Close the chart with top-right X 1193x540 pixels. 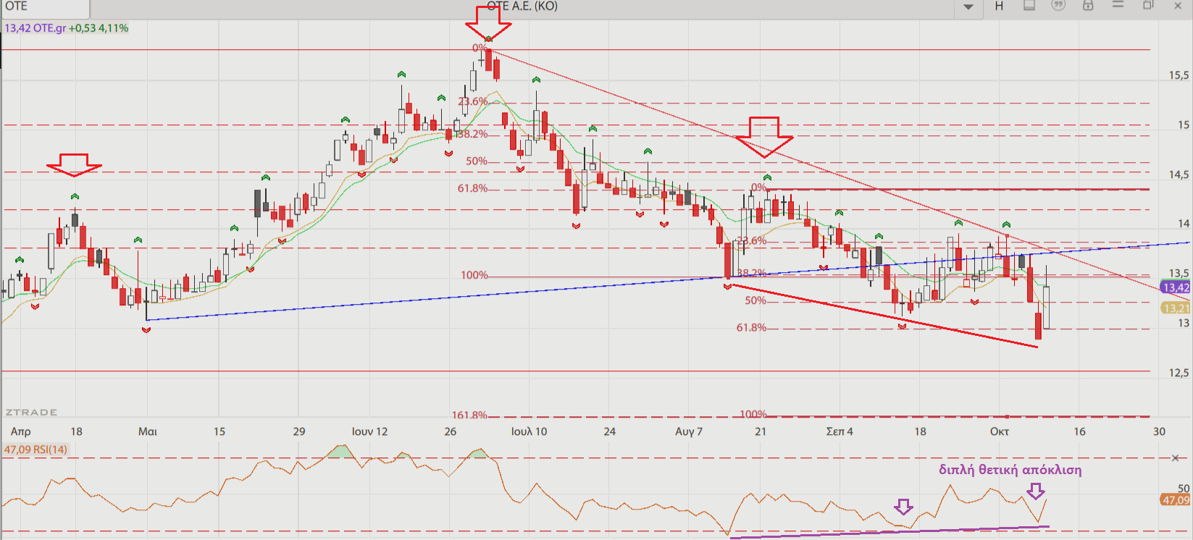(x=1178, y=6)
